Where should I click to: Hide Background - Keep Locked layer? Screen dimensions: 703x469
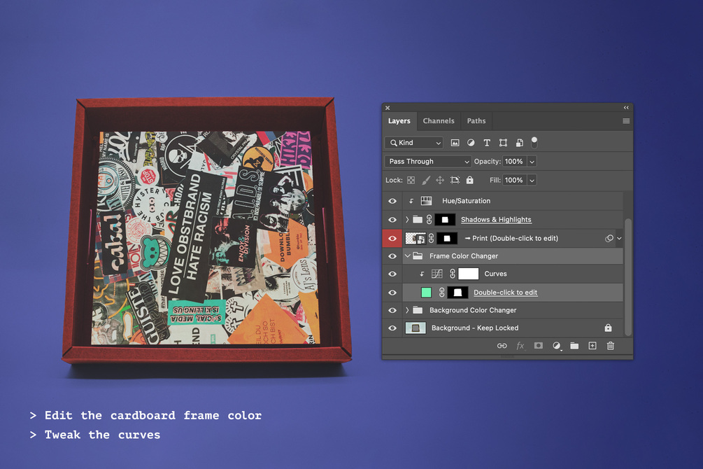(x=392, y=328)
